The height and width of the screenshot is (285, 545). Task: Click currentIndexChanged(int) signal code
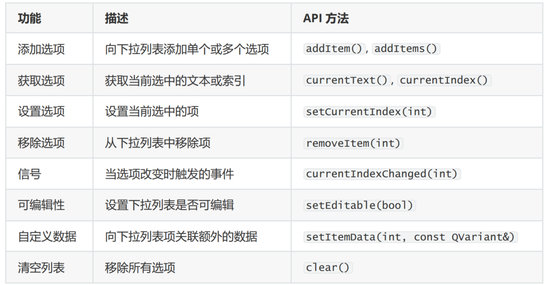(382, 174)
